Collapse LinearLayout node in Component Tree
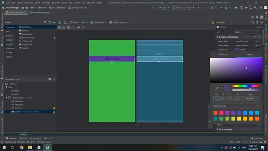The height and width of the screenshot is (151, 268). pyautogui.click(x=7, y=98)
